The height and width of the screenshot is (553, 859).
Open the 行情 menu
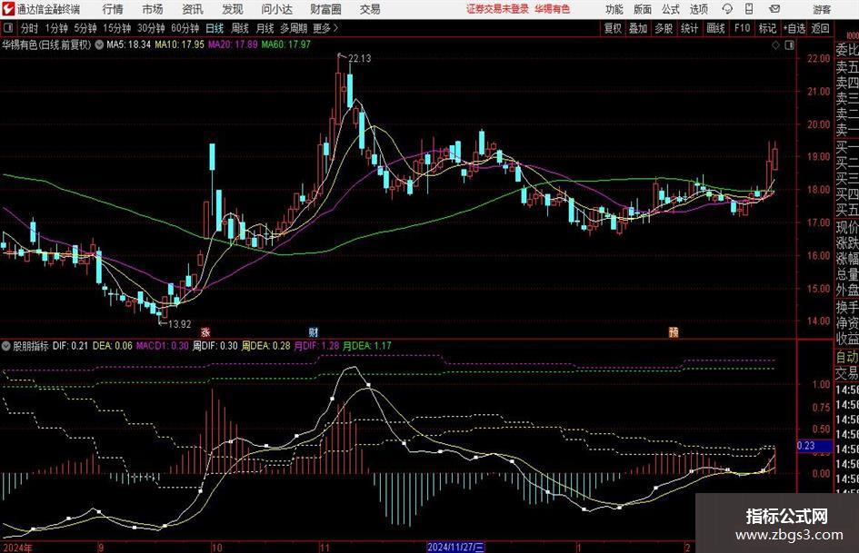point(113,9)
